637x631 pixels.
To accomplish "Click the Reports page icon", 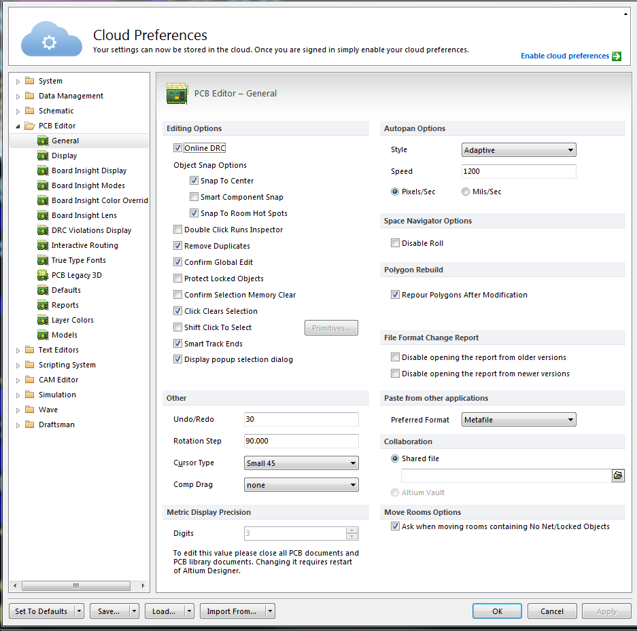I will 43,305.
